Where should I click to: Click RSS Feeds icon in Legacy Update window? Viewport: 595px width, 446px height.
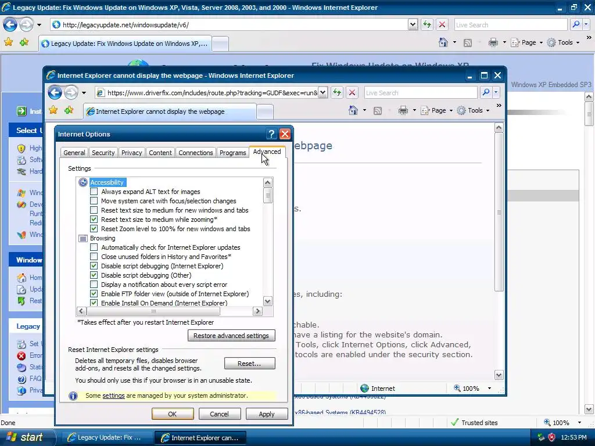point(468,43)
